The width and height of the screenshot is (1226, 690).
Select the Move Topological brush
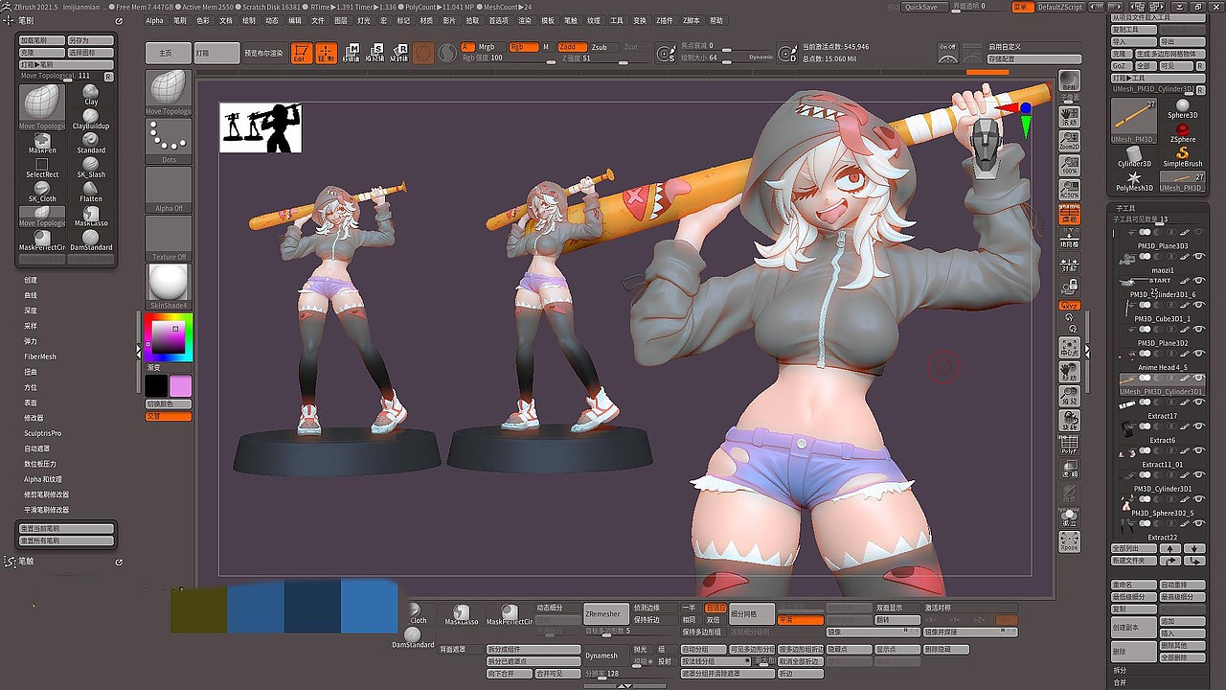[x=41, y=105]
